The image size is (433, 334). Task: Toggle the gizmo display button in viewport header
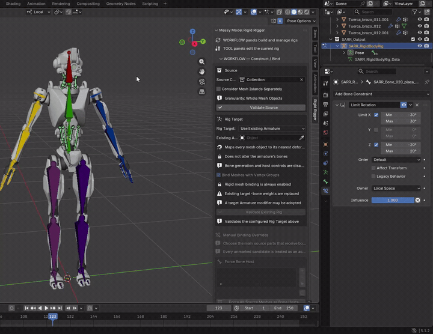tap(239, 12)
